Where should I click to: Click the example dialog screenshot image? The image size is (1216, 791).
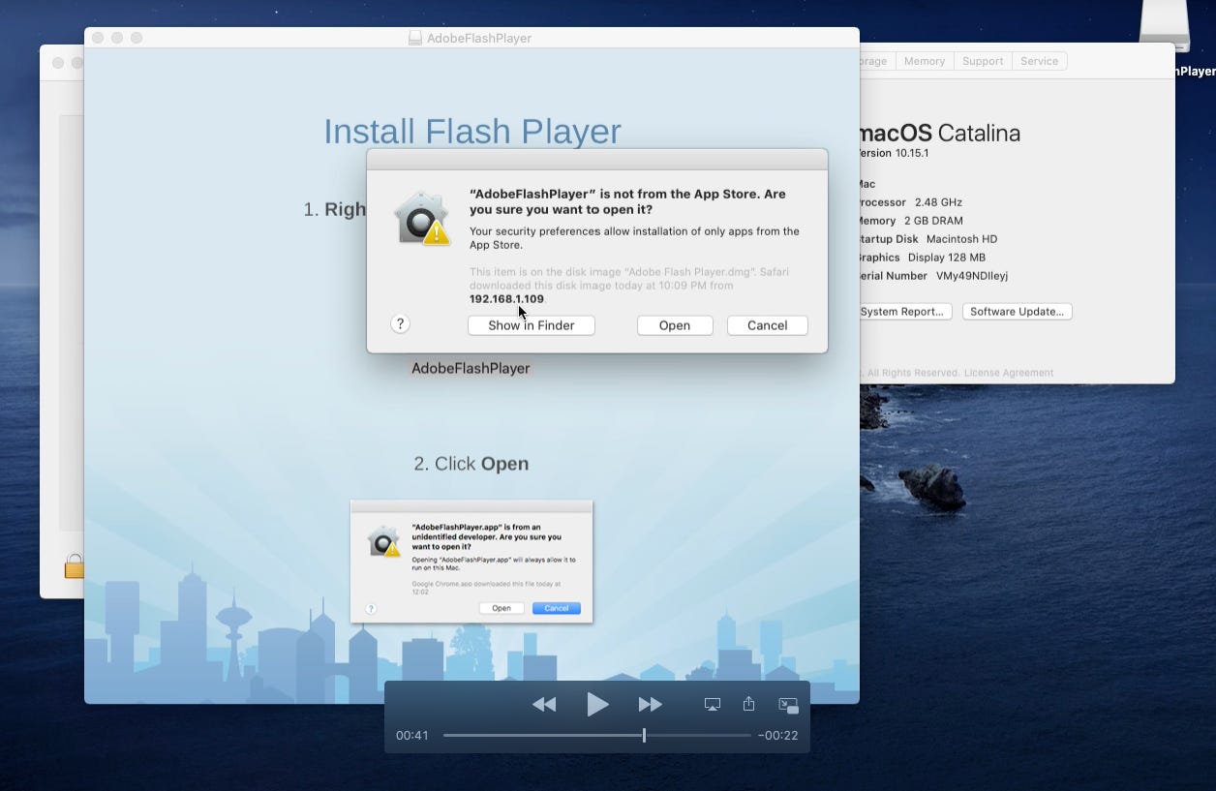(x=471, y=562)
